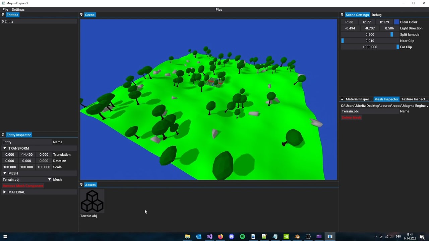Click the Terrain.obj asset label
Screen dimensions: 429x241
point(88,216)
